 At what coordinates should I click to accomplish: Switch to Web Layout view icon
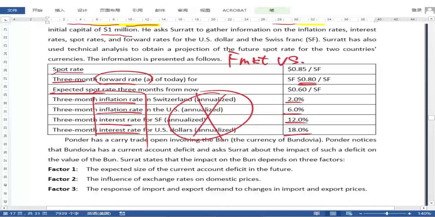(x=349, y=214)
